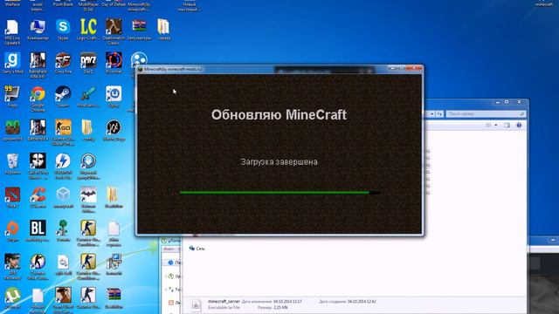Click the Minecraft update progress bar
This screenshot has width=559, height=314.
click(x=279, y=193)
